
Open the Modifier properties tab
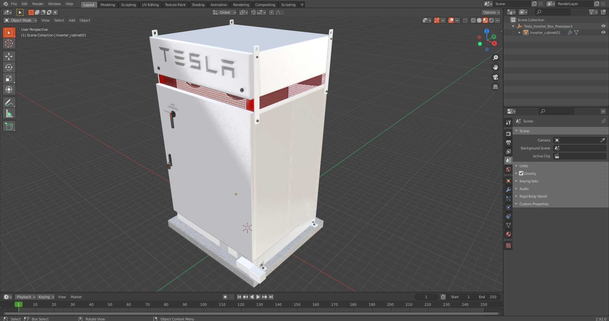508,190
